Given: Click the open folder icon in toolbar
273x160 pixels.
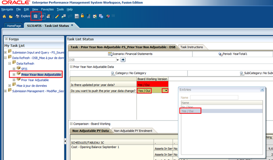Looking at the screenshot, I should [11, 17].
